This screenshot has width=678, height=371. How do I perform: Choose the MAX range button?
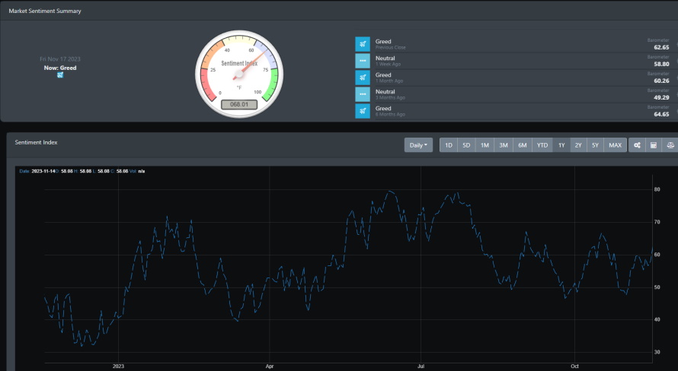[615, 145]
